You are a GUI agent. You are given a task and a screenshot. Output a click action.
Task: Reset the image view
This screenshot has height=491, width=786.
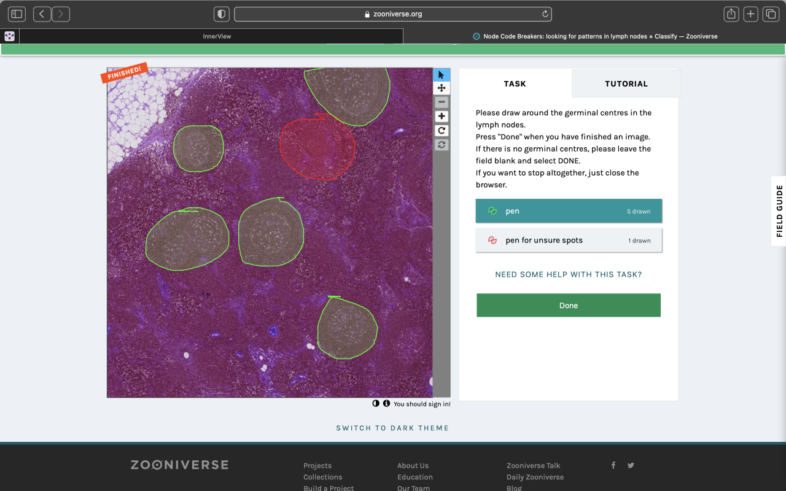pyautogui.click(x=442, y=145)
